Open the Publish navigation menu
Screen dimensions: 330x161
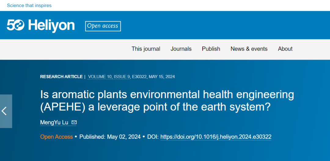(x=211, y=49)
